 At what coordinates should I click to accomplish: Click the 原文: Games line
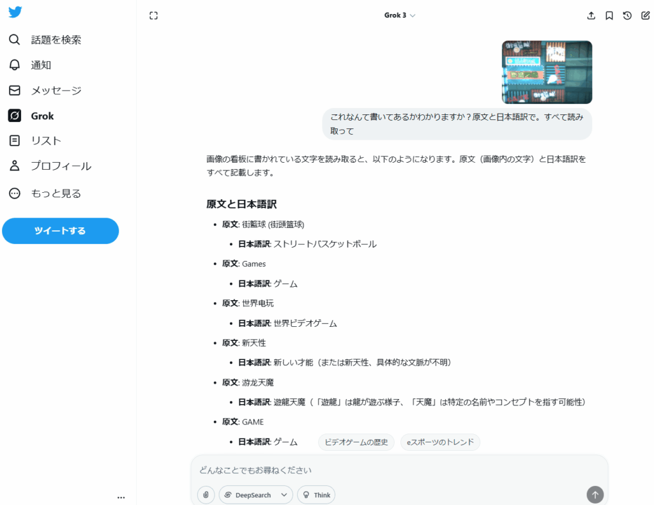(x=243, y=264)
